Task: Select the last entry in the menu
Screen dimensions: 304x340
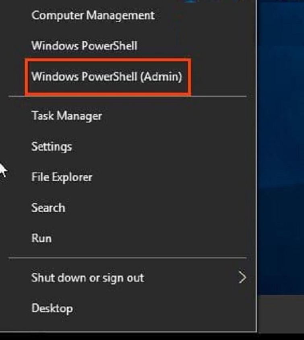Action: pos(52,309)
